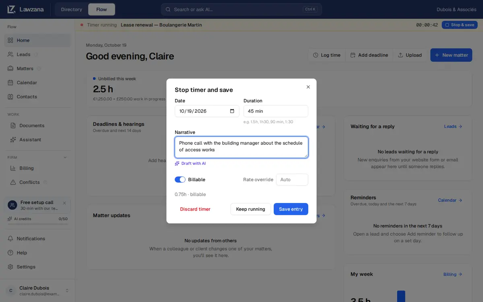Open the Leads link in Waiting for a reply
Image resolution: width=483 pixels, height=302 pixels.
pos(453,126)
